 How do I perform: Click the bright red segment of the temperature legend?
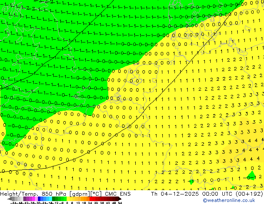click(x=91, y=199)
